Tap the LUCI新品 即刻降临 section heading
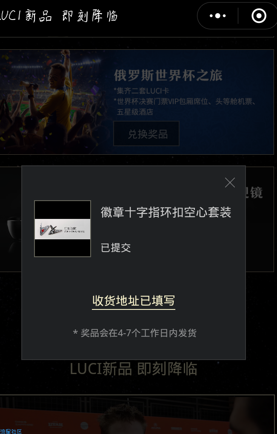The height and width of the screenshot is (434, 277). (134, 369)
